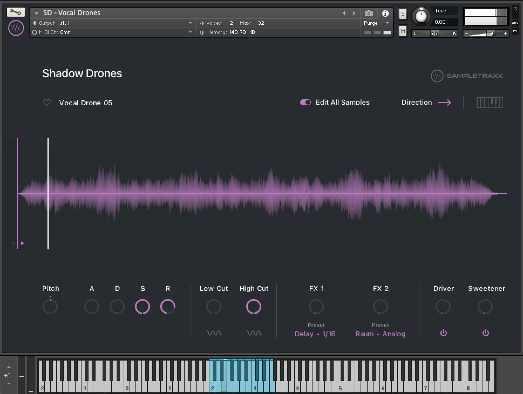
Task: Open the instrument info icon
Action: coord(385,13)
